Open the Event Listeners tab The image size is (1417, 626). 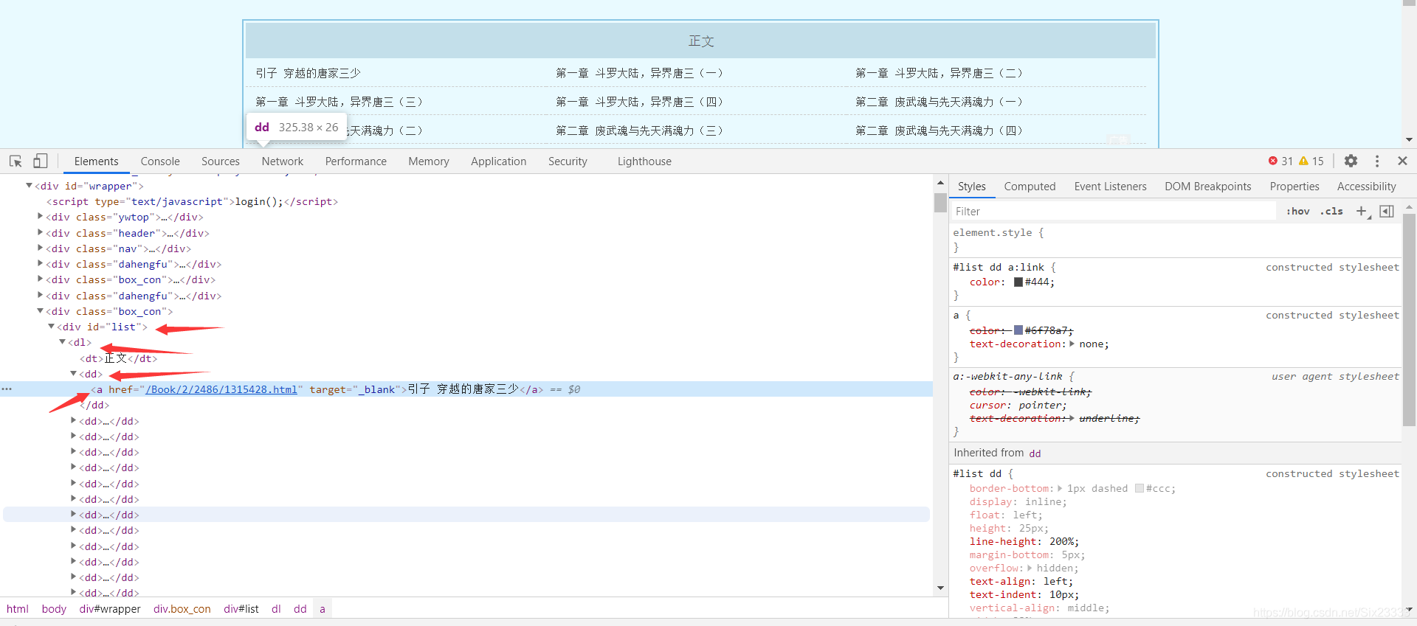pos(1110,187)
